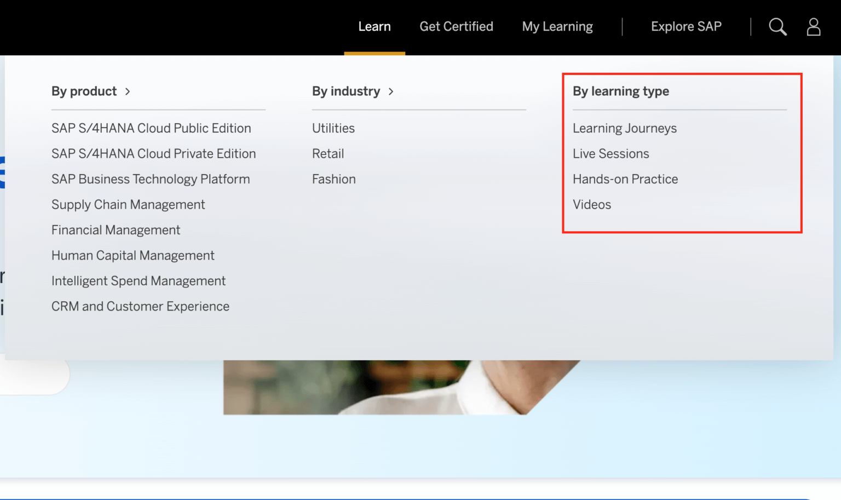841x500 pixels.
Task: Select SAP S/4HANA Cloud Private Edition
Action: 153,154
